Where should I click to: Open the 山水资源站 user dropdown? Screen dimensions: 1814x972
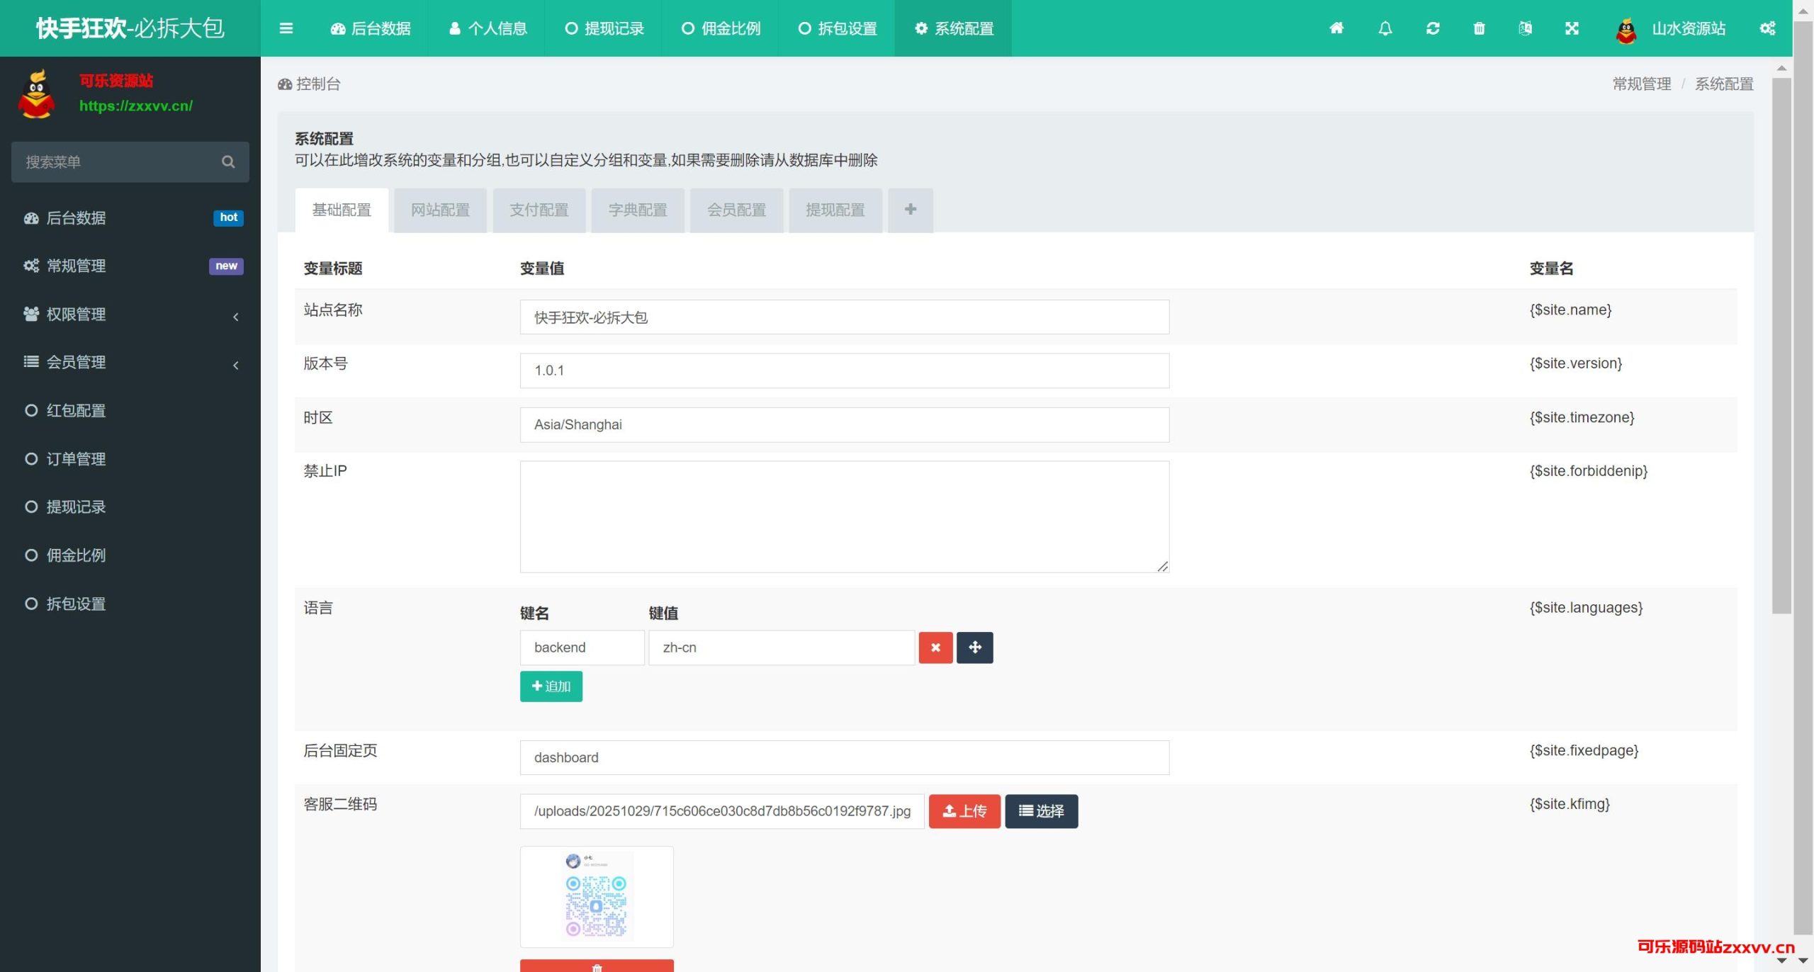[x=1671, y=28]
